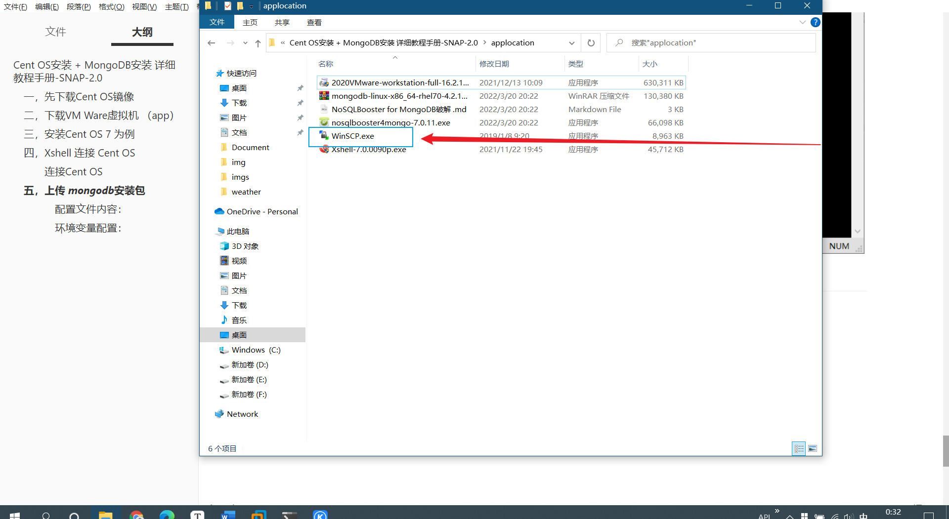Open Microsoft Edge from the taskbar
Image resolution: width=949 pixels, height=519 pixels.
coord(167,515)
